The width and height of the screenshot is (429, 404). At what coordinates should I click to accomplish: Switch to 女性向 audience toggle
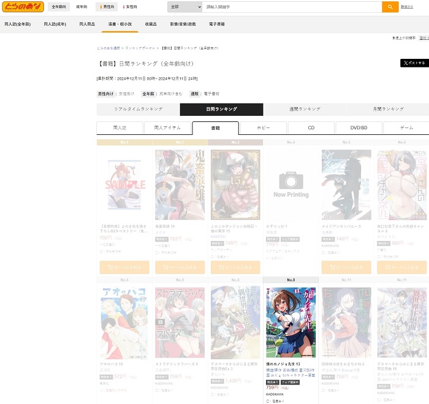click(x=130, y=7)
